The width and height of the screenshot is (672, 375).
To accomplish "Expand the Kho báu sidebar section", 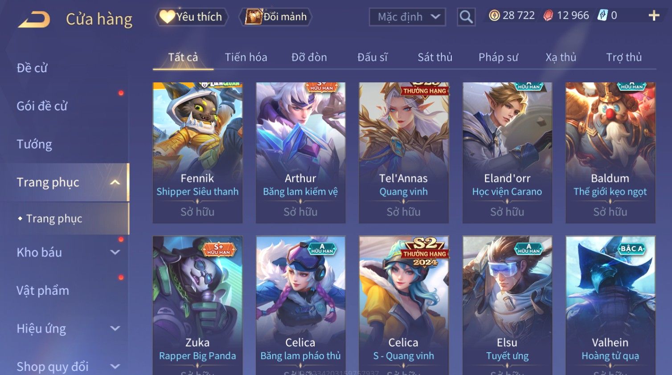I will tap(115, 252).
